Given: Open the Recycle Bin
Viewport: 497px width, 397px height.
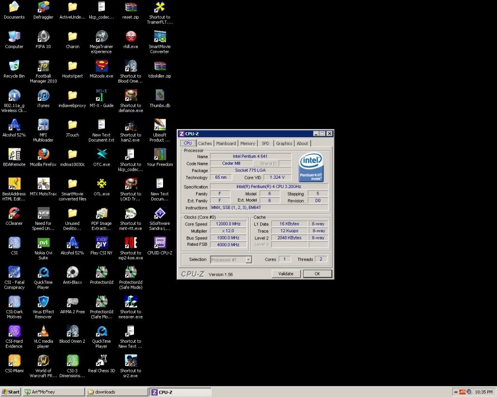Looking at the screenshot, I should point(14,66).
